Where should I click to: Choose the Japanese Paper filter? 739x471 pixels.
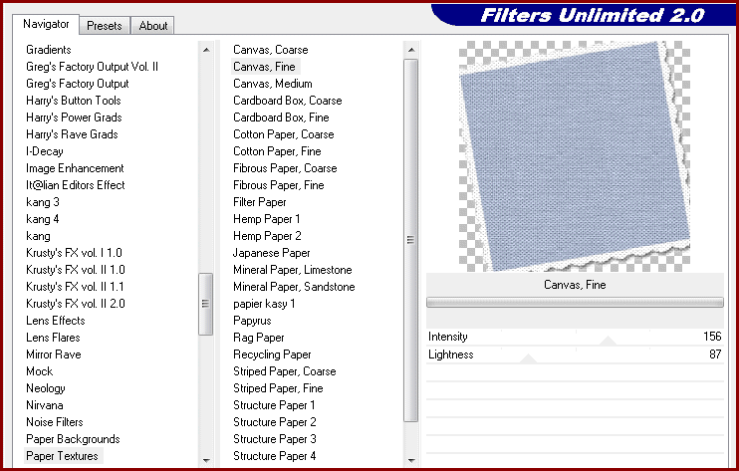[272, 253]
